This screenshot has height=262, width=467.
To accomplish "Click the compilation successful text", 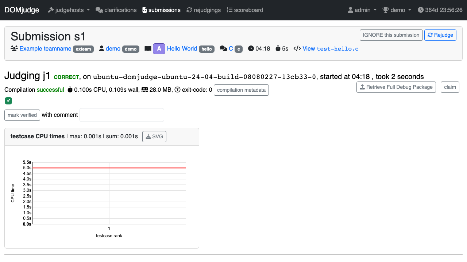I will click(50, 90).
